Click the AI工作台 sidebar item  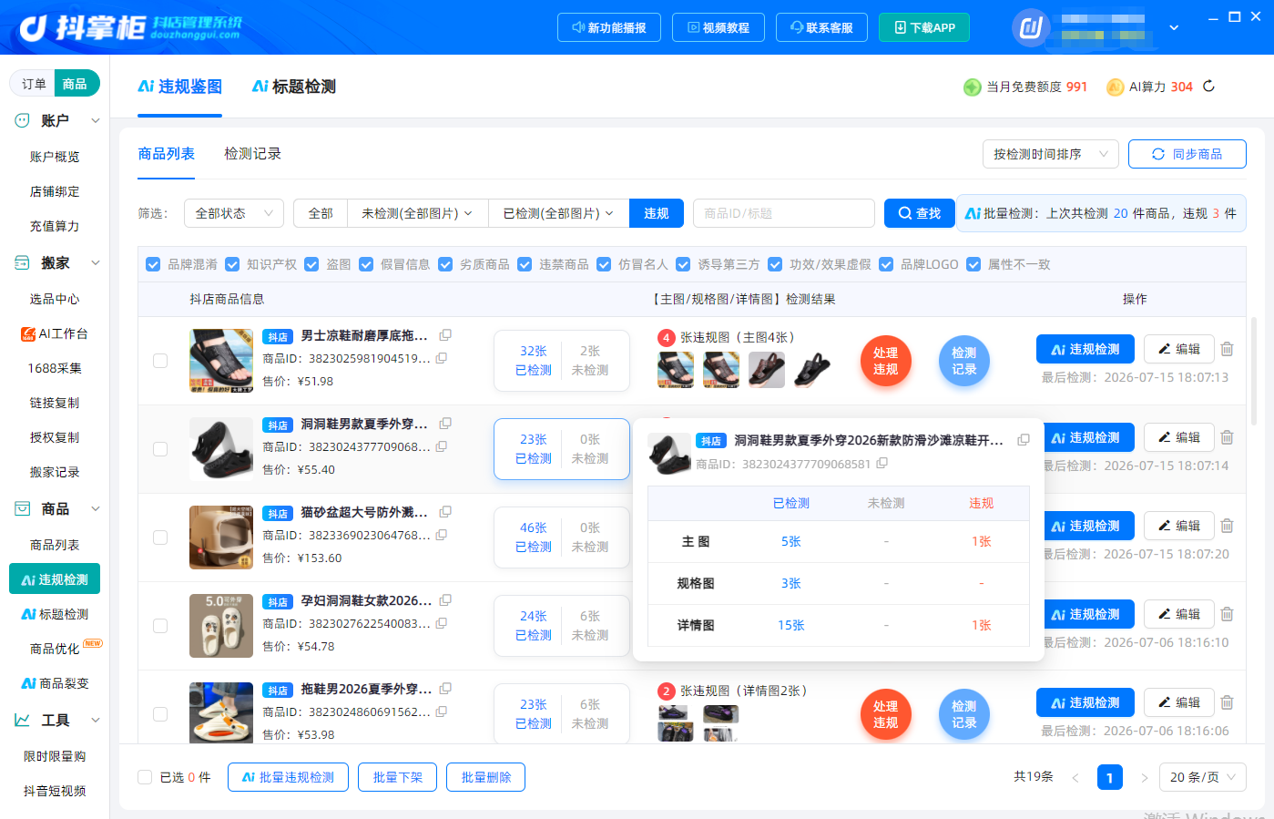point(55,333)
